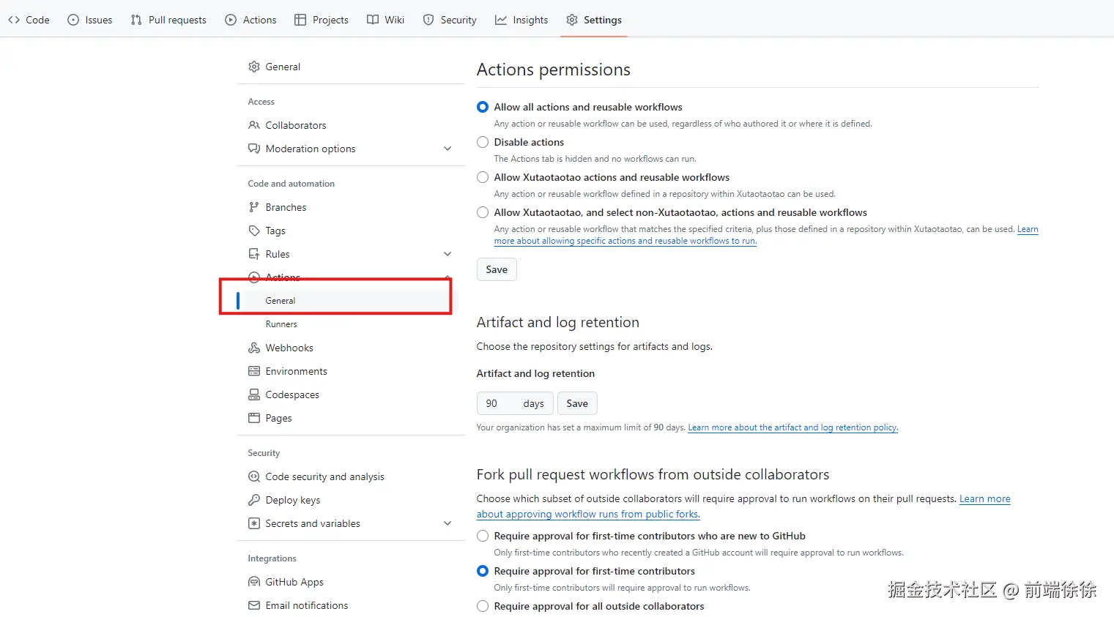The image size is (1114, 617).
Task: Expand the Rules section chevron
Action: pyautogui.click(x=448, y=254)
